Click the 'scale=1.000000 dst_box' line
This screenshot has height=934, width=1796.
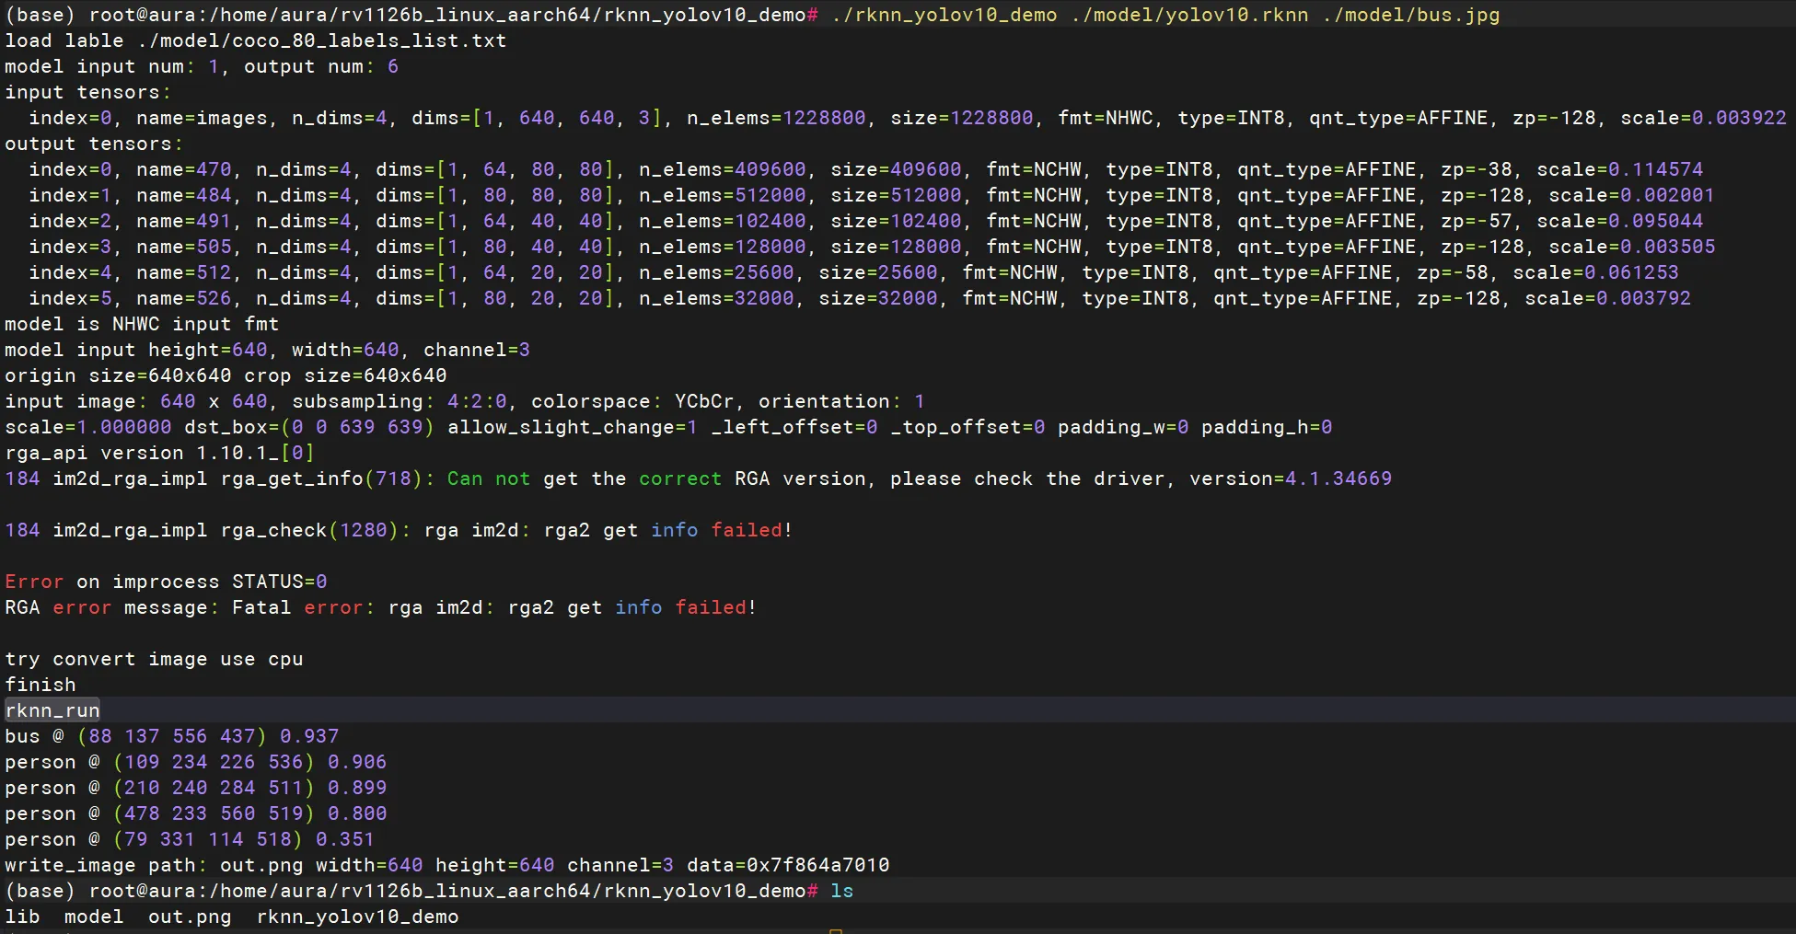coord(668,427)
